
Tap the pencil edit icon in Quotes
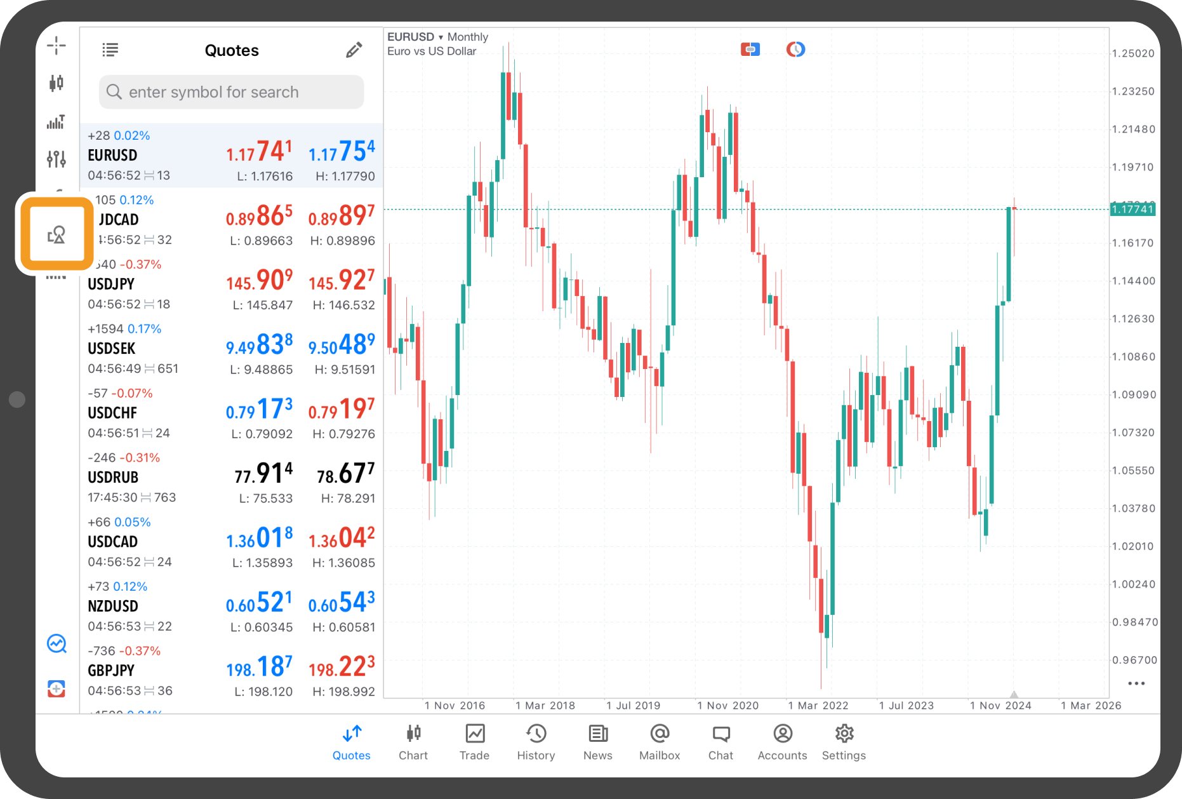[354, 50]
